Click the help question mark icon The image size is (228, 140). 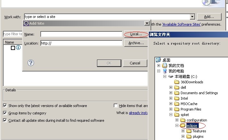(31, 63)
